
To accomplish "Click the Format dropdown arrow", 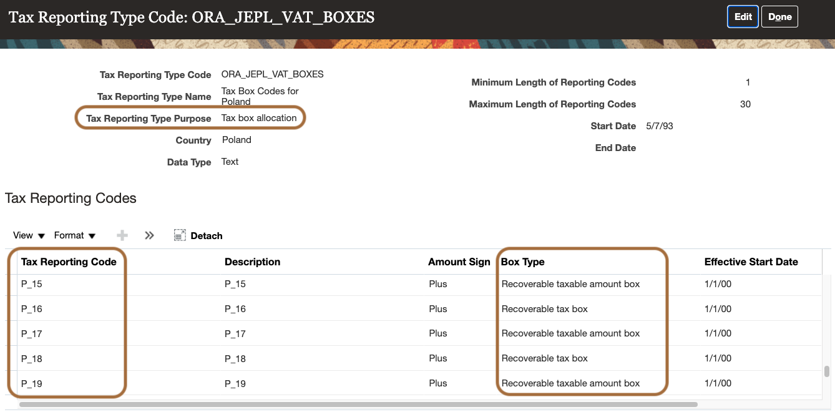I will pos(92,235).
